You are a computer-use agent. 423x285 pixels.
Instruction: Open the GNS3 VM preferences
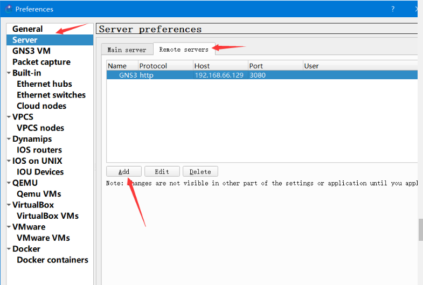pyautogui.click(x=31, y=51)
